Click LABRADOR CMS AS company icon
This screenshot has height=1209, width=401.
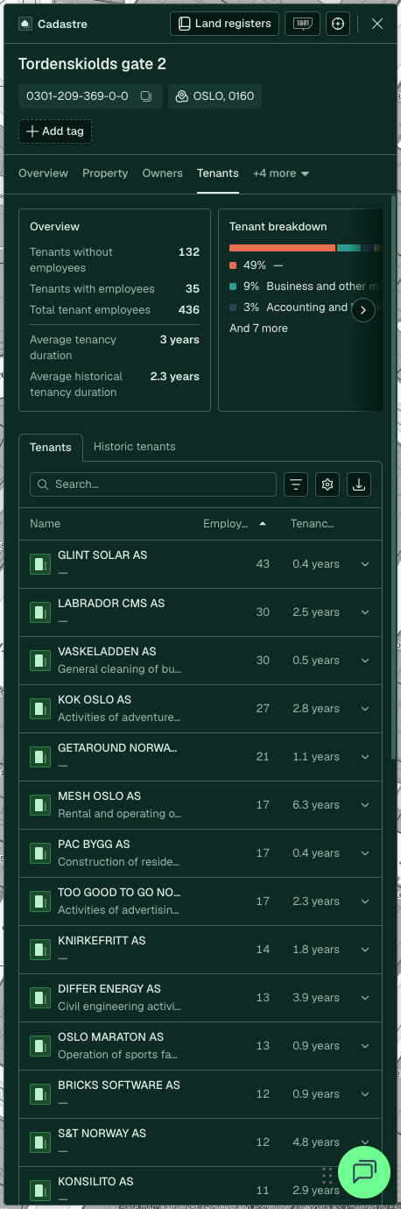tap(40, 612)
